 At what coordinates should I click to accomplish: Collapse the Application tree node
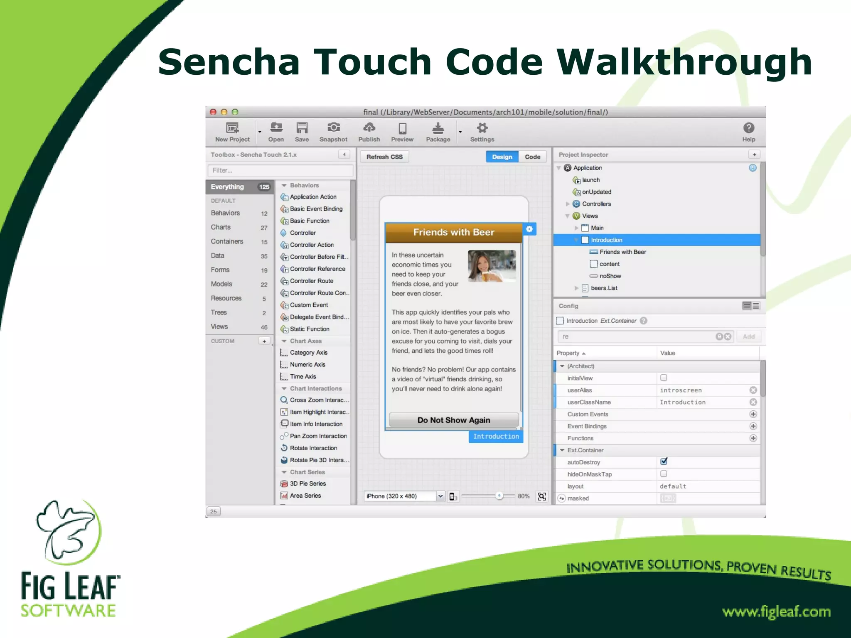pos(558,168)
